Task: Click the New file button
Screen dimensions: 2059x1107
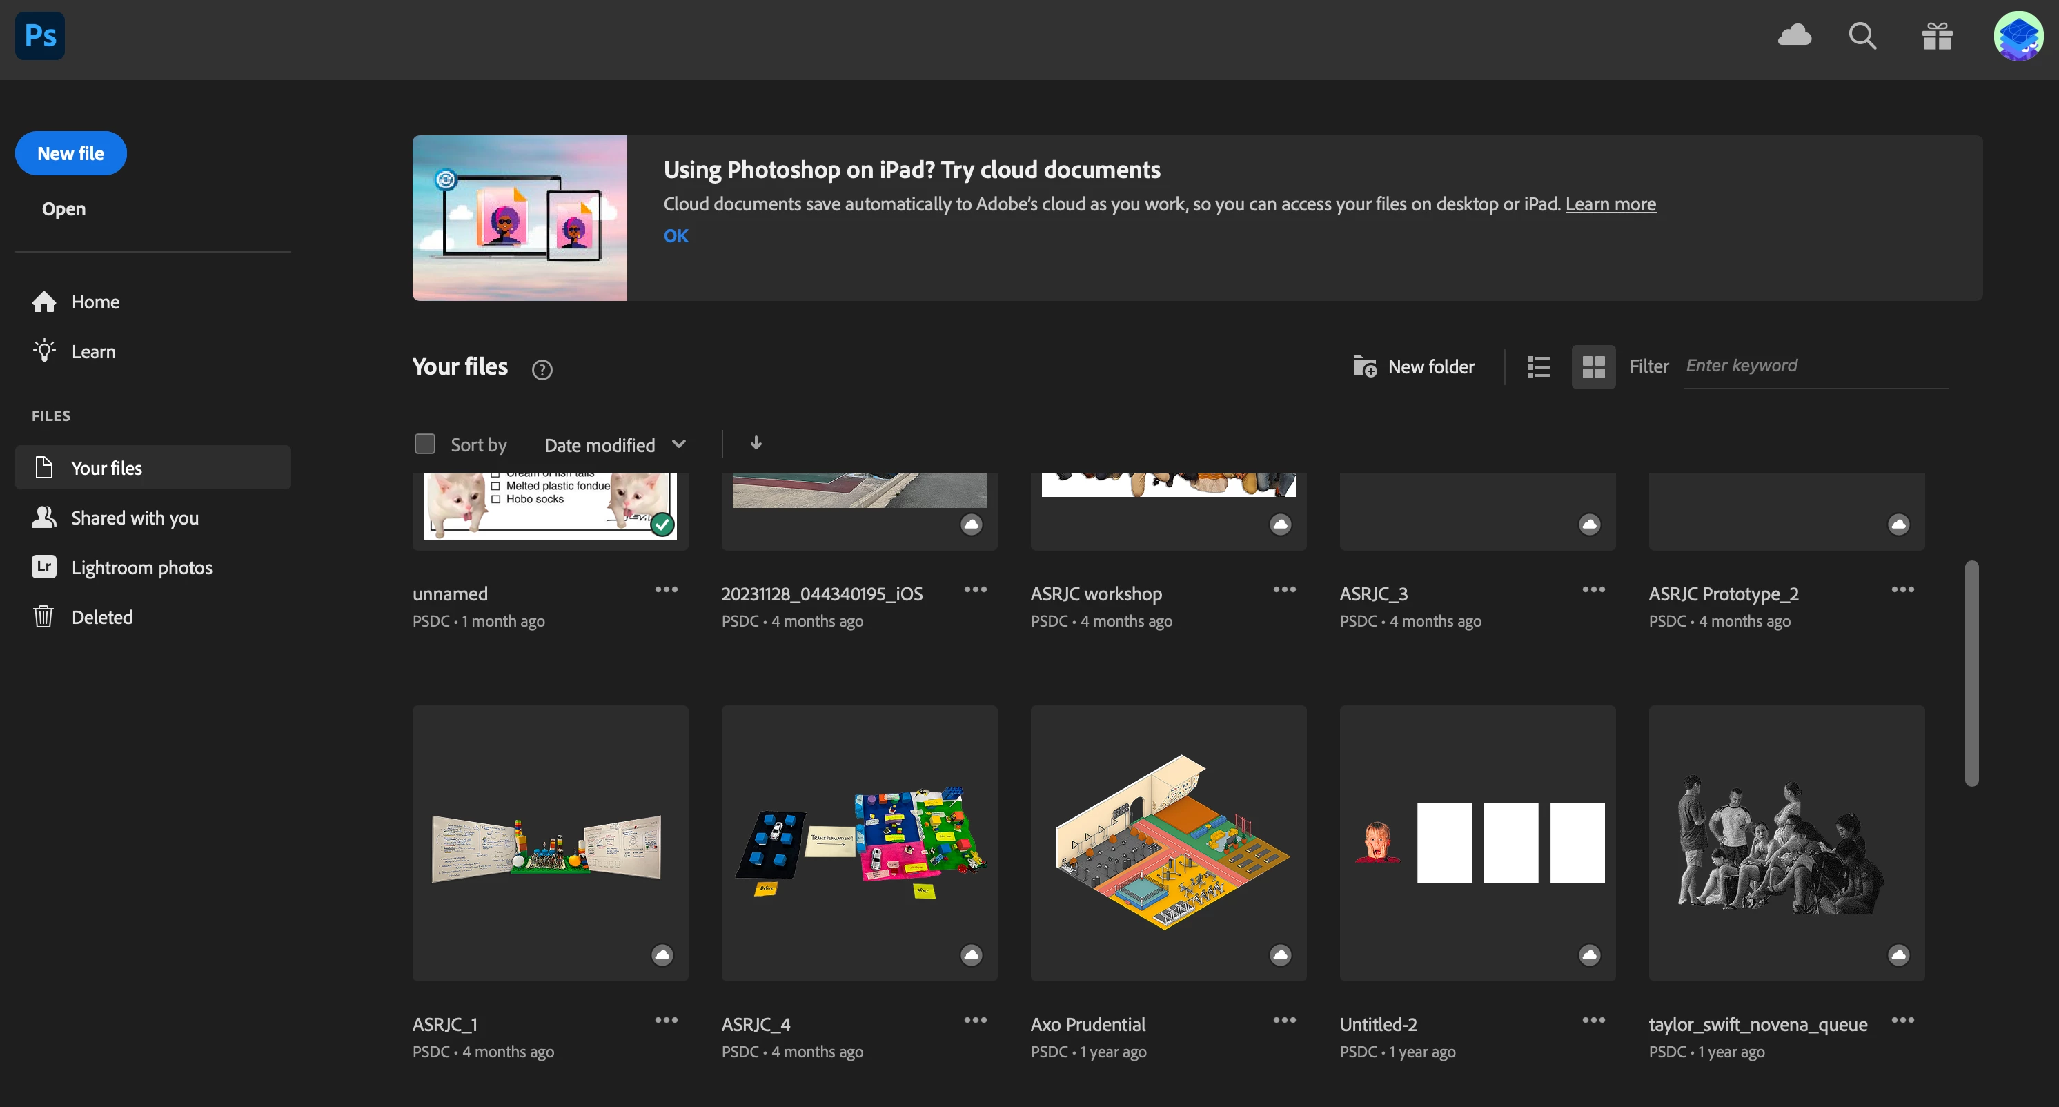Action: [x=70, y=153]
